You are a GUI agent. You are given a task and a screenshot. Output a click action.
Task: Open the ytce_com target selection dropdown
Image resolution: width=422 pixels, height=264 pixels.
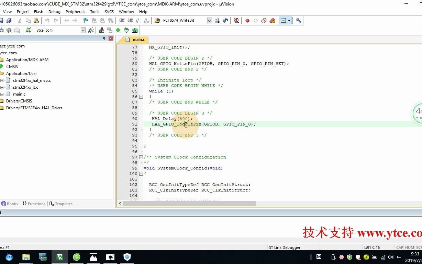coord(83,30)
